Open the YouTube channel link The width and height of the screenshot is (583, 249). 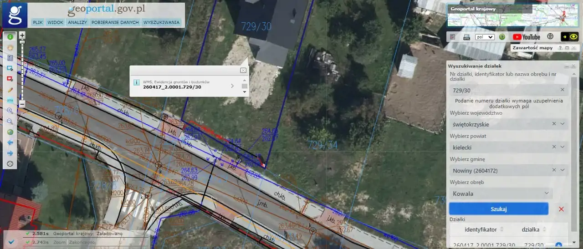tap(526, 37)
